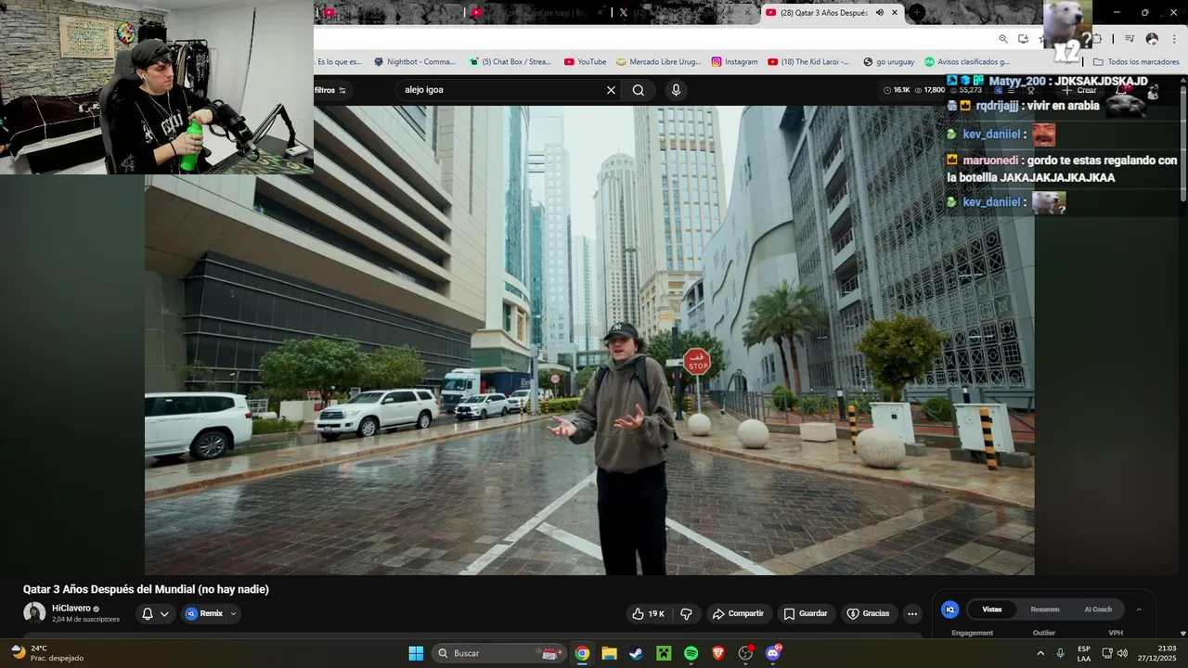
Task: Show hidden system tray icons
Action: pos(1039,653)
